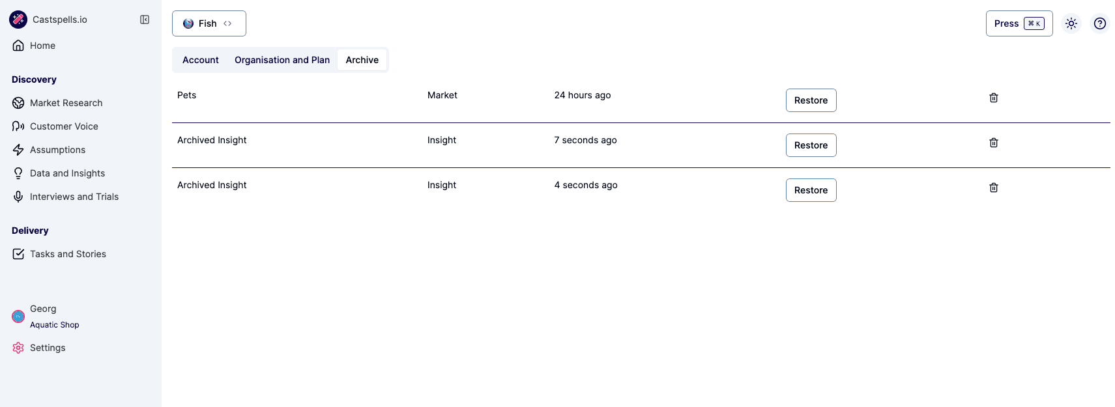The height and width of the screenshot is (407, 1115).
Task: Restore the Pets market item
Action: (811, 100)
